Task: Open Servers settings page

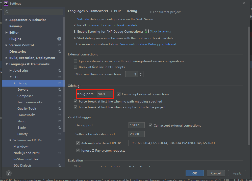Action: pos(23,90)
